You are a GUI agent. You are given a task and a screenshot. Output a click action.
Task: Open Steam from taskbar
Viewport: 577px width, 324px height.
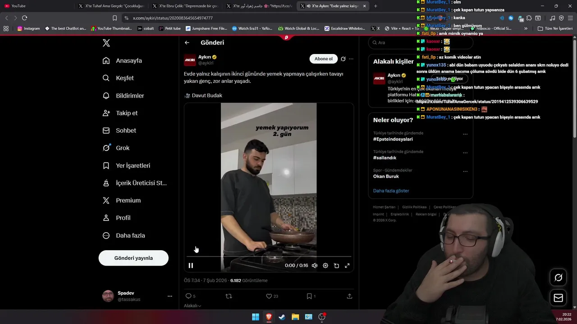pos(282,317)
